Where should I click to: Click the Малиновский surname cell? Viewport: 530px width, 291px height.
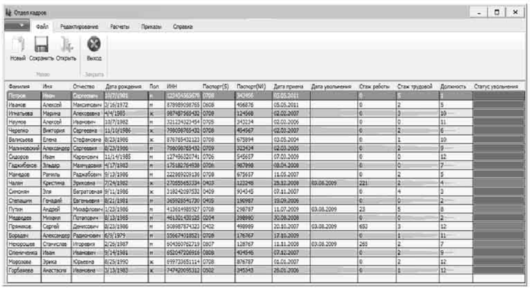(24, 148)
